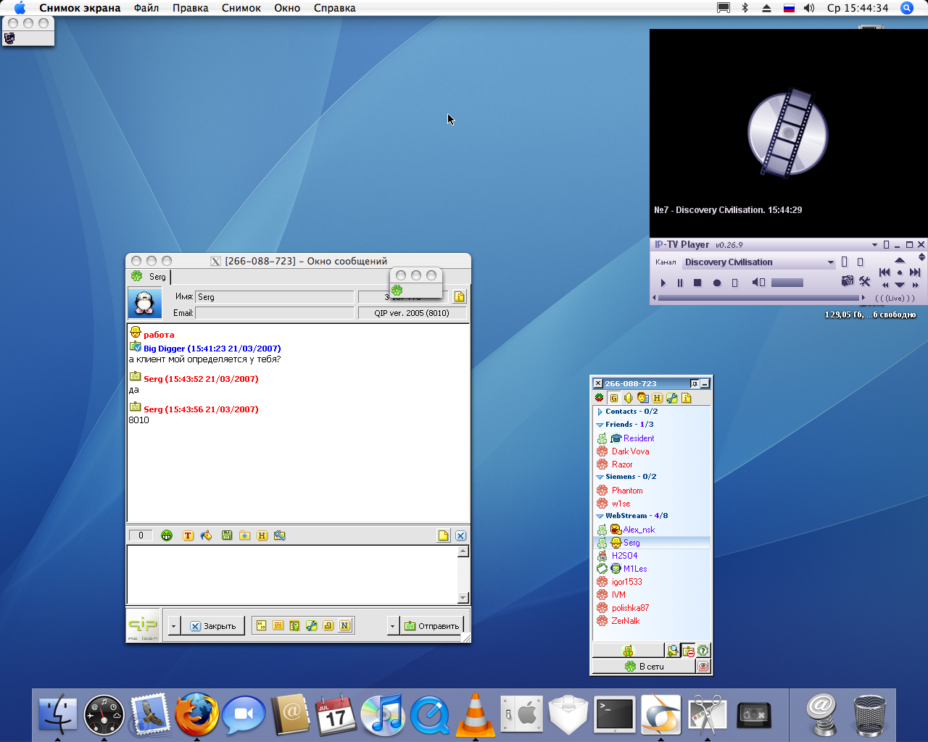The image size is (928, 742).
Task: Expand the Contacts group in contact list
Action: coord(600,412)
